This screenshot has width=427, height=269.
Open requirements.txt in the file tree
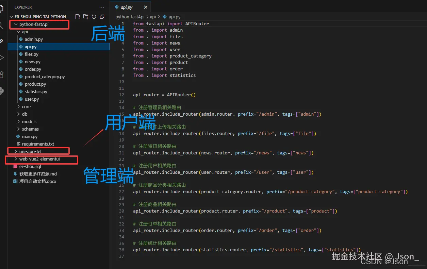pos(38,144)
